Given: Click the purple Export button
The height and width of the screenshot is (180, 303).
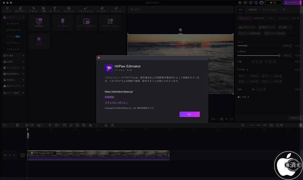Looking at the screenshot, I should click(293, 3).
